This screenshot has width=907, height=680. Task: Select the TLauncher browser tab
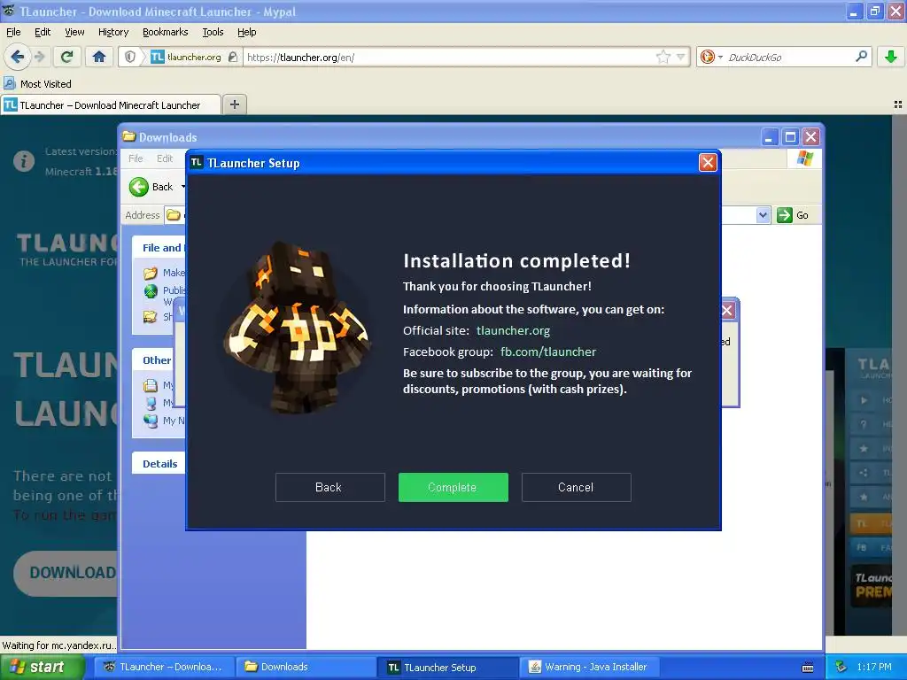(110, 105)
